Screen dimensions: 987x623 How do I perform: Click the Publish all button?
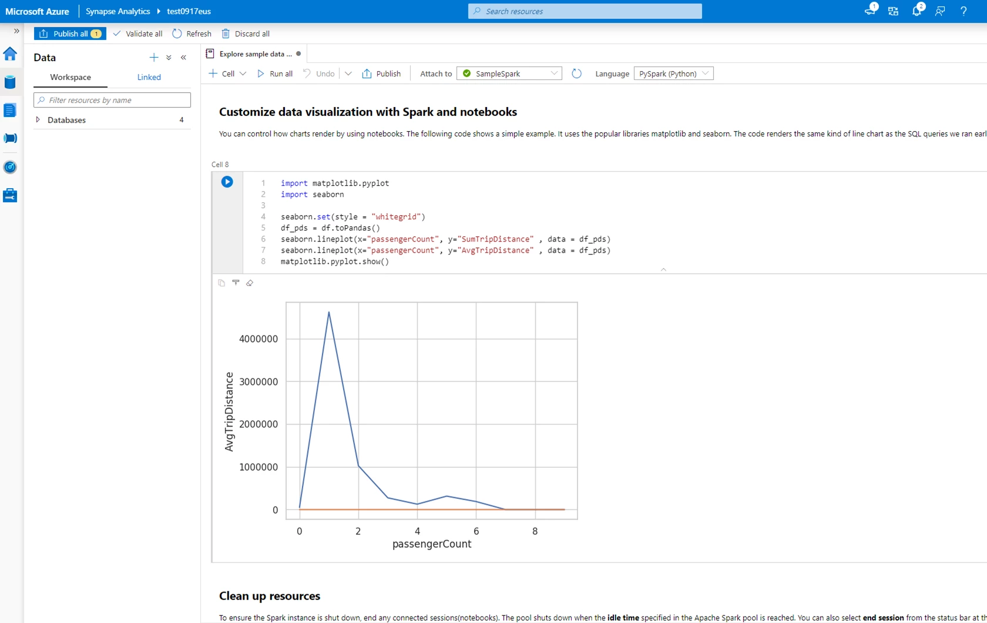(x=69, y=34)
